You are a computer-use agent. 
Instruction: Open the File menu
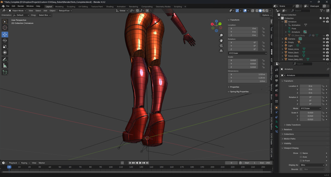pos(7,6)
